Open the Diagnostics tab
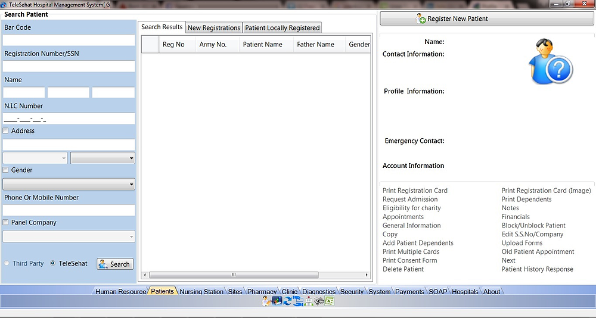The image size is (596, 318). tap(319, 291)
